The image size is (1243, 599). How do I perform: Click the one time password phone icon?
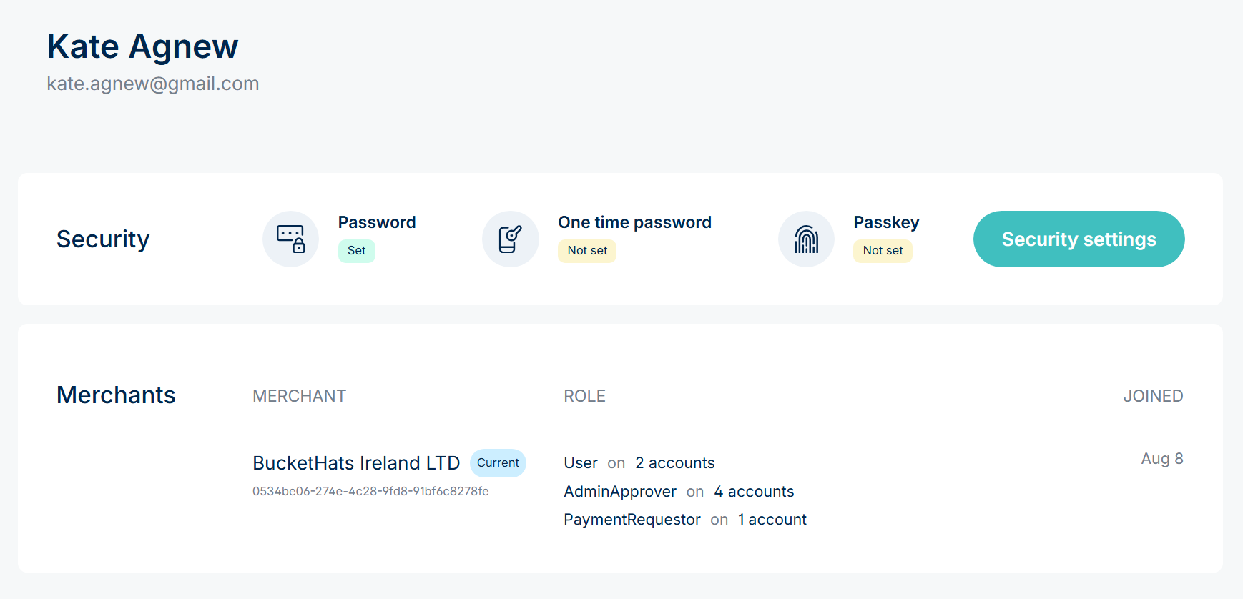(x=510, y=239)
